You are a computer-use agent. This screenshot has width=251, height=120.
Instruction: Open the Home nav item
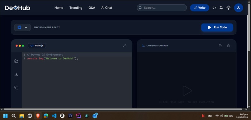[x=59, y=8]
